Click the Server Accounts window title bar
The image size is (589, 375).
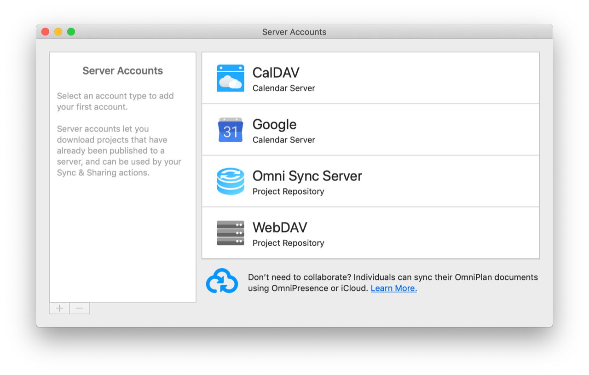pyautogui.click(x=294, y=32)
